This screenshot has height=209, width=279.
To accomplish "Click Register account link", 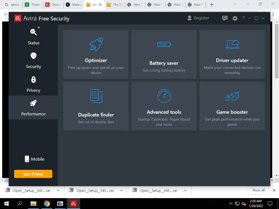I will [x=198, y=18].
